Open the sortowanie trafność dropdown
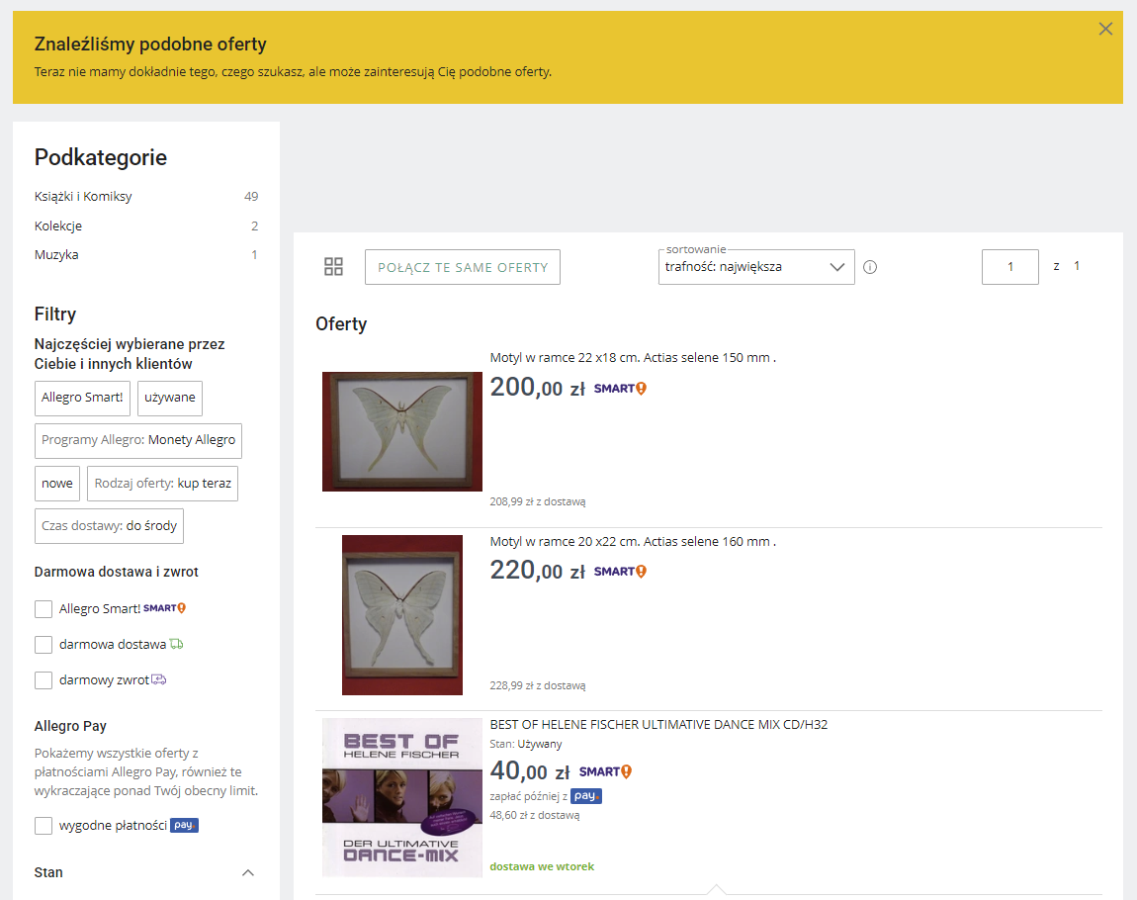Viewport: 1137px width, 900px height. click(x=756, y=267)
